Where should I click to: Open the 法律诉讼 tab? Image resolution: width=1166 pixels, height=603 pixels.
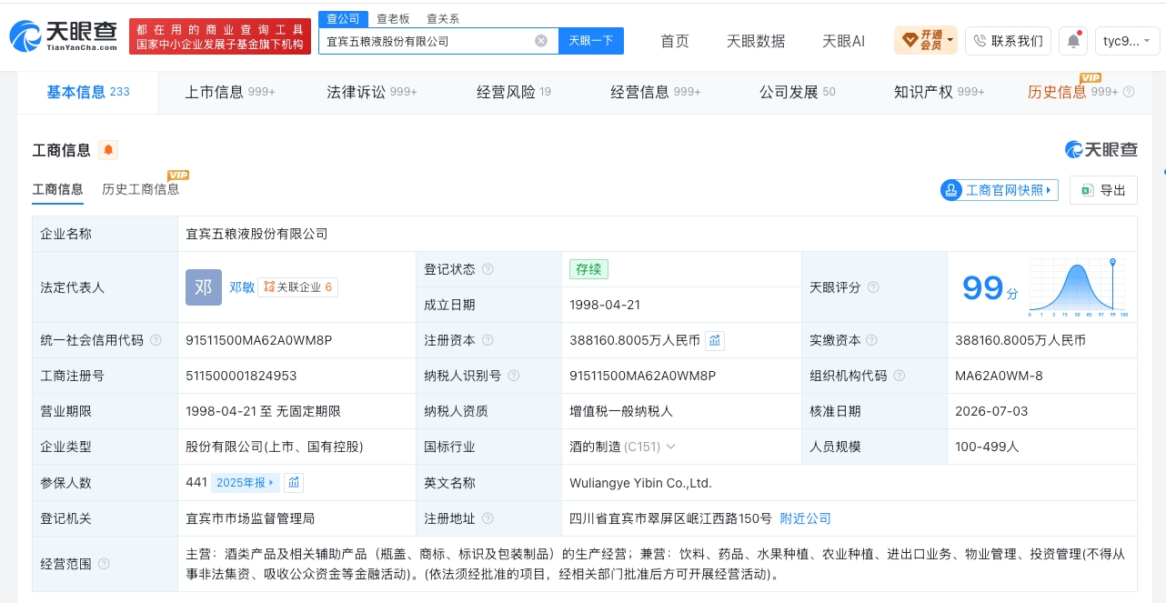[x=372, y=92]
